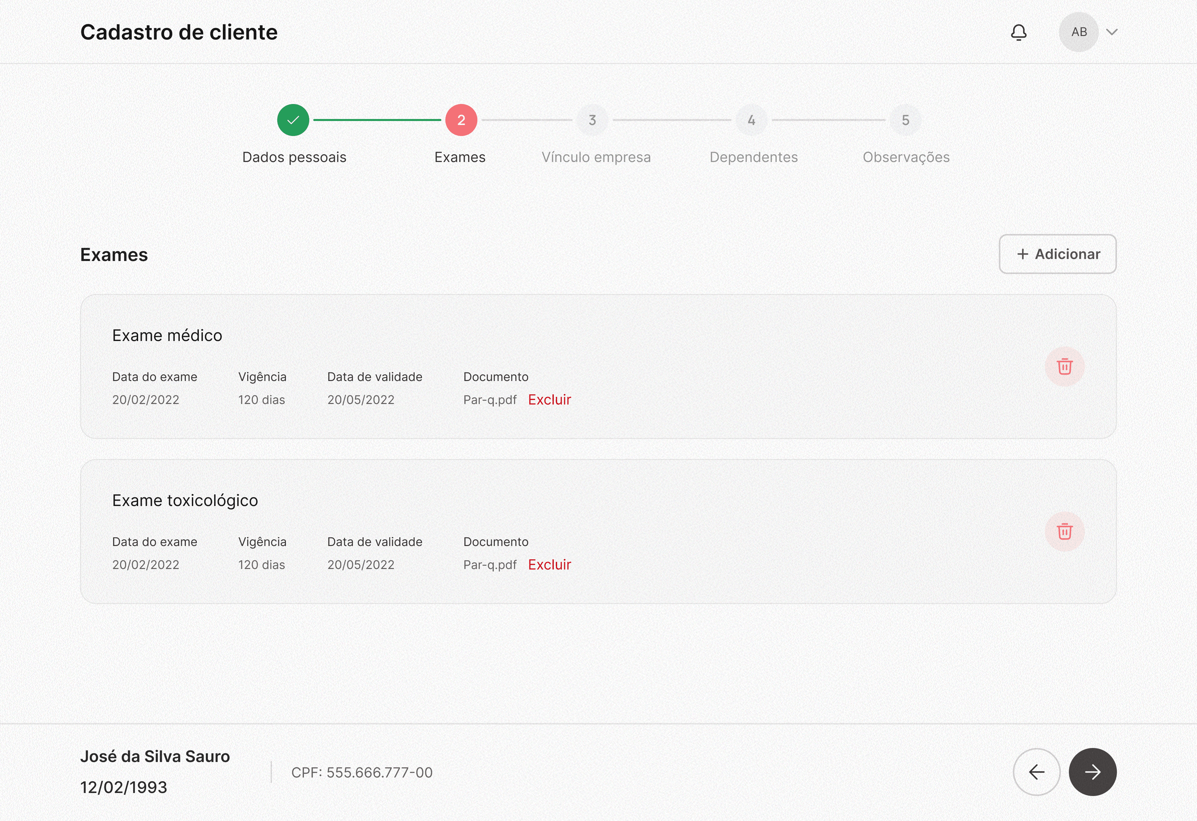Select the Dados pessoais step label
Viewport: 1197px width, 821px height.
pos(294,157)
